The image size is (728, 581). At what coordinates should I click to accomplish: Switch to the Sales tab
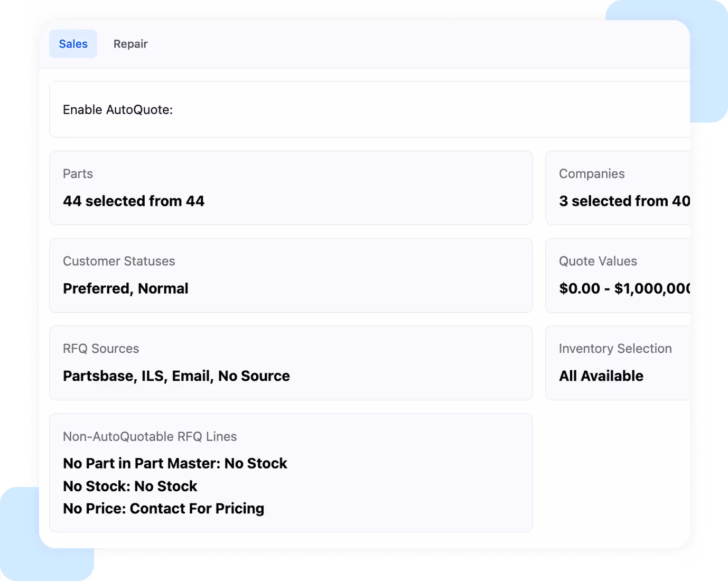click(73, 44)
